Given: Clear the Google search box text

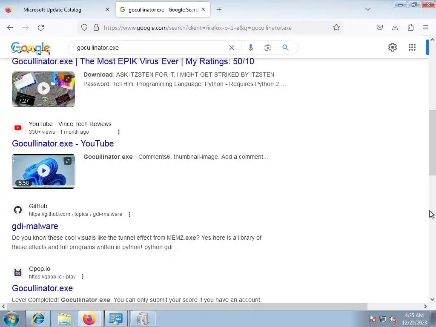Looking at the screenshot, I should pos(231,48).
